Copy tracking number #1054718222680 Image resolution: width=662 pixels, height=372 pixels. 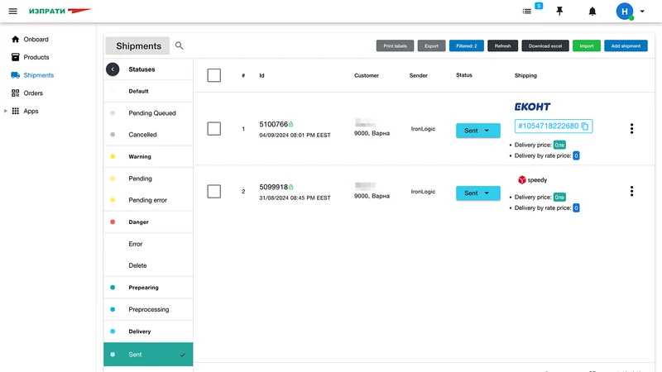click(x=585, y=126)
